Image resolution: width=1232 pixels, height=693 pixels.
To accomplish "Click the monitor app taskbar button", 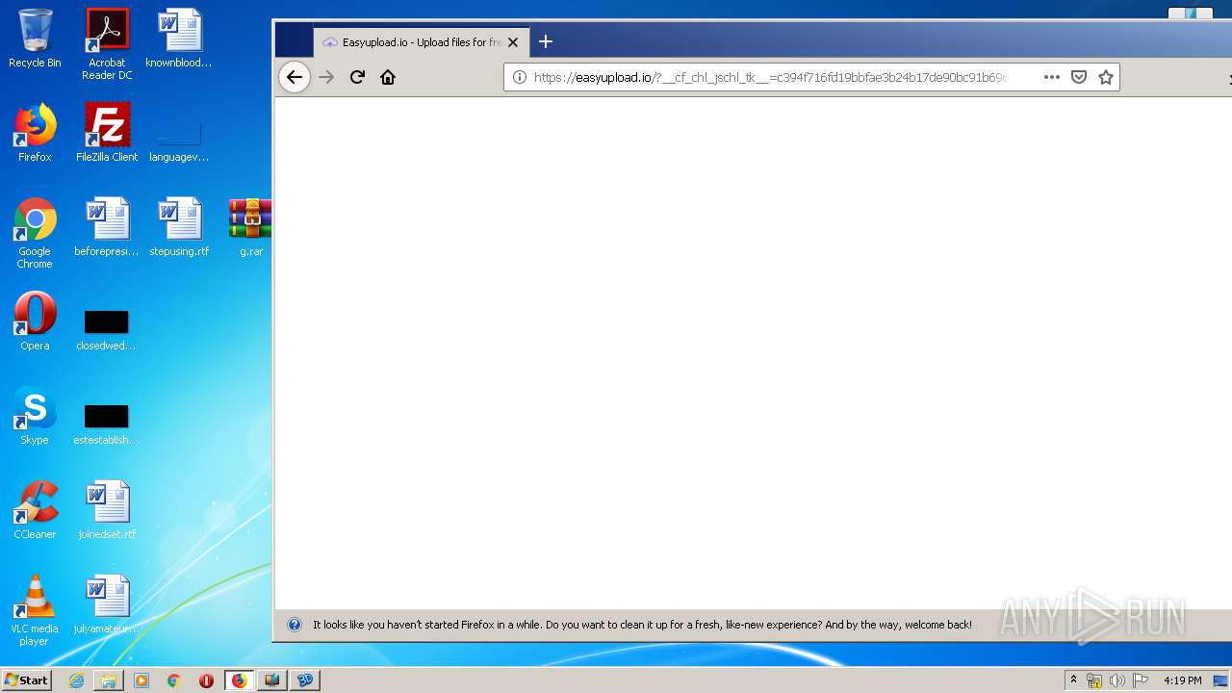I will (272, 680).
